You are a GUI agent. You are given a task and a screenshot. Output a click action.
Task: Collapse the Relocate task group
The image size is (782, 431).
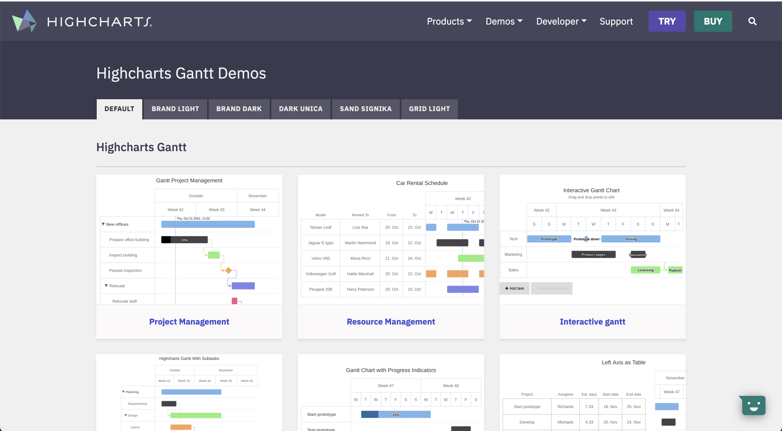[x=106, y=286]
